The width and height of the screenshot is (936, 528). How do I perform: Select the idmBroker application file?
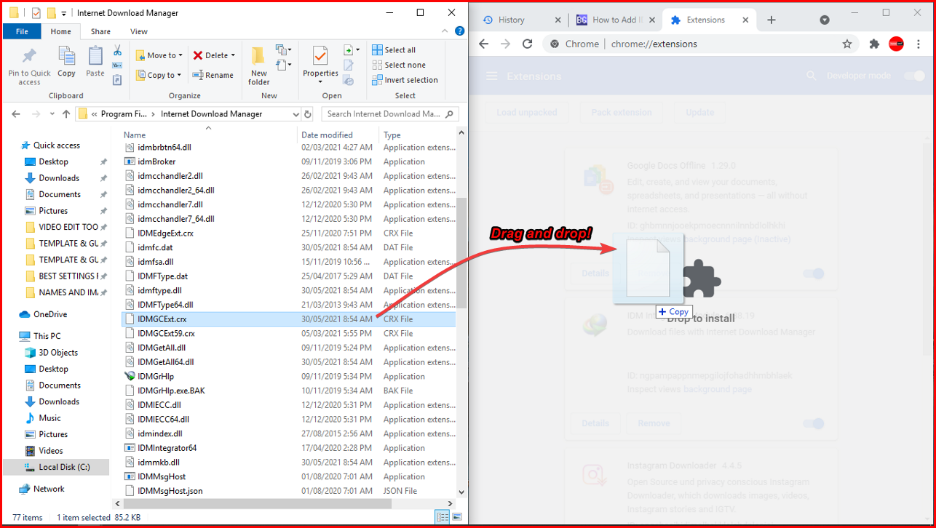pos(156,161)
